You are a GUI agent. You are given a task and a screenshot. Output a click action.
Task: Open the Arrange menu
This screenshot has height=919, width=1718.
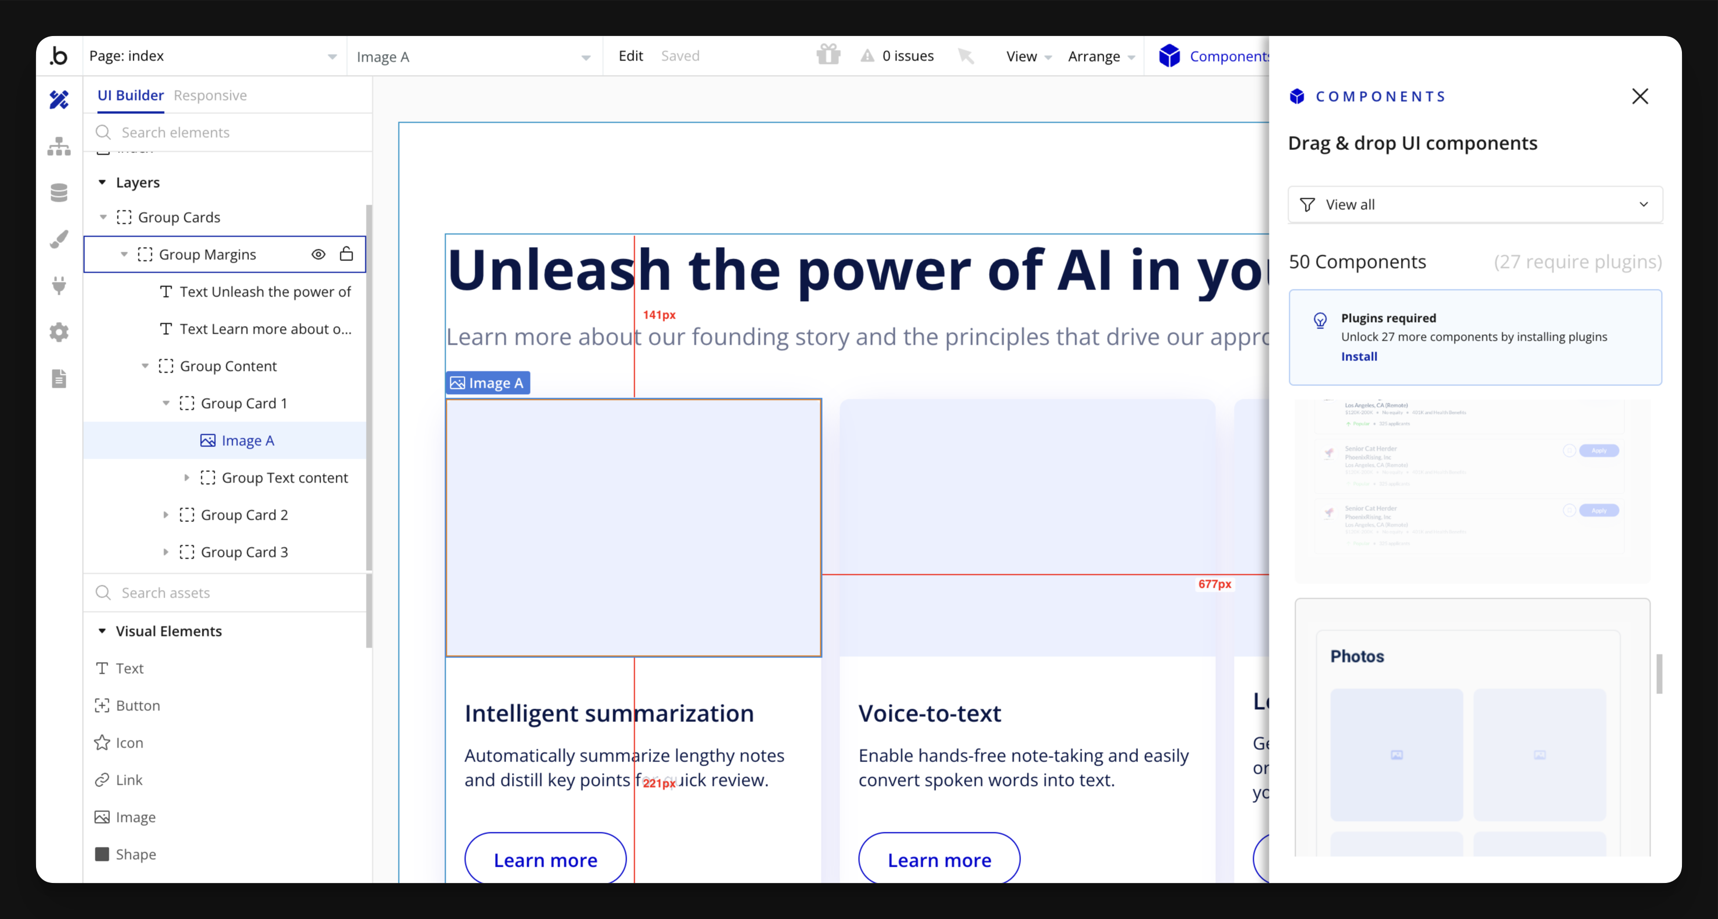(x=1101, y=56)
